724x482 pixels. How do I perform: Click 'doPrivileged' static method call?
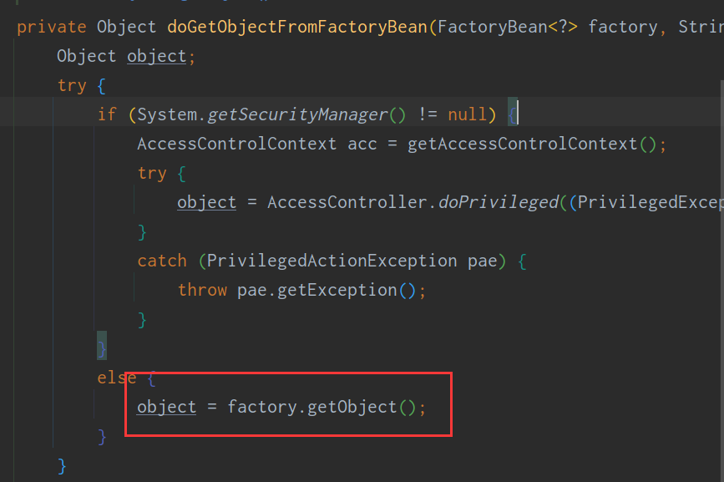click(499, 202)
